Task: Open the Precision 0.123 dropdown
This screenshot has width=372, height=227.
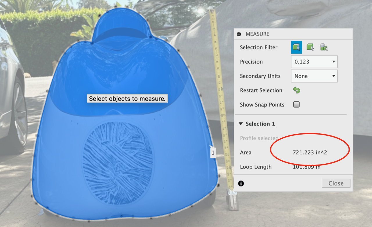Action: [314, 62]
